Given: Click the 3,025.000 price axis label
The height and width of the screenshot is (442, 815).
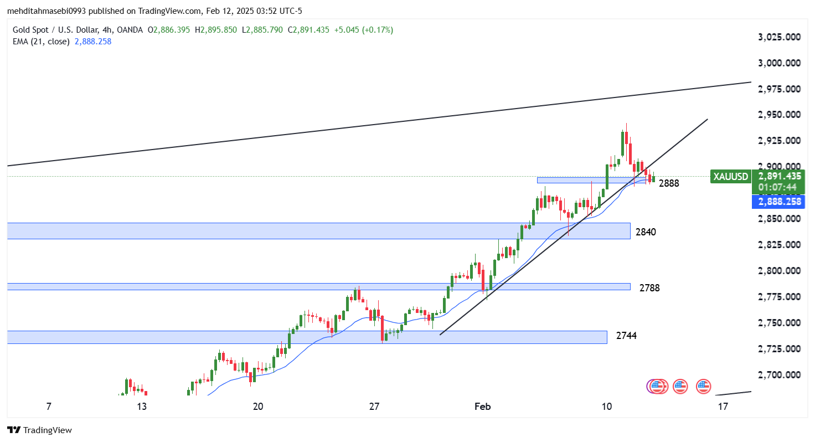Looking at the screenshot, I should tap(780, 37).
